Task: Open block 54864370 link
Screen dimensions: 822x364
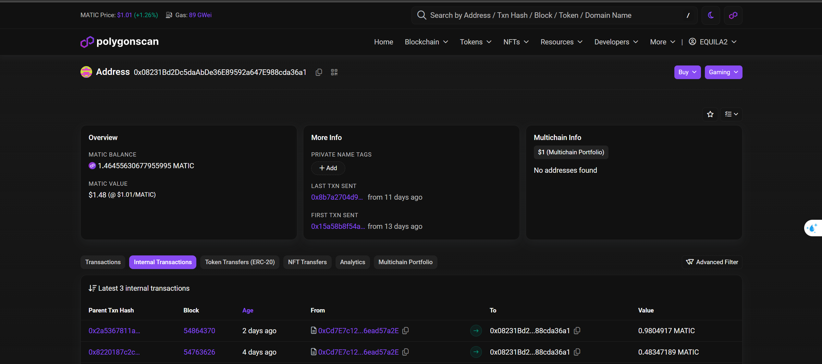Action: coord(199,331)
